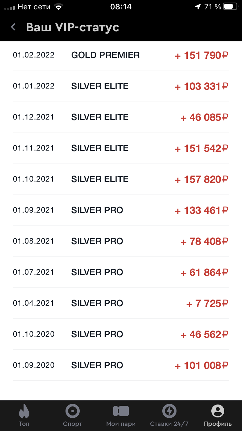
Task: Tap the Profile person icon
Action: 218,411
